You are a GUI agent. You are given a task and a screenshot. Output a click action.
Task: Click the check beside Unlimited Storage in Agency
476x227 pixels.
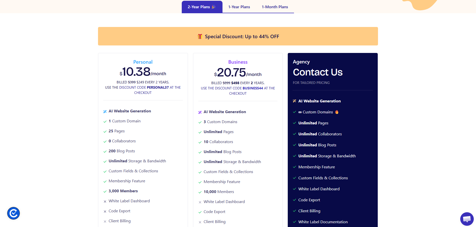[x=294, y=156]
